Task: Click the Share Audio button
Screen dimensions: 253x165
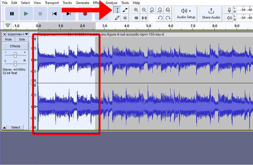Action: [211, 14]
